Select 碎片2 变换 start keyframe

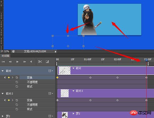(57, 100)
